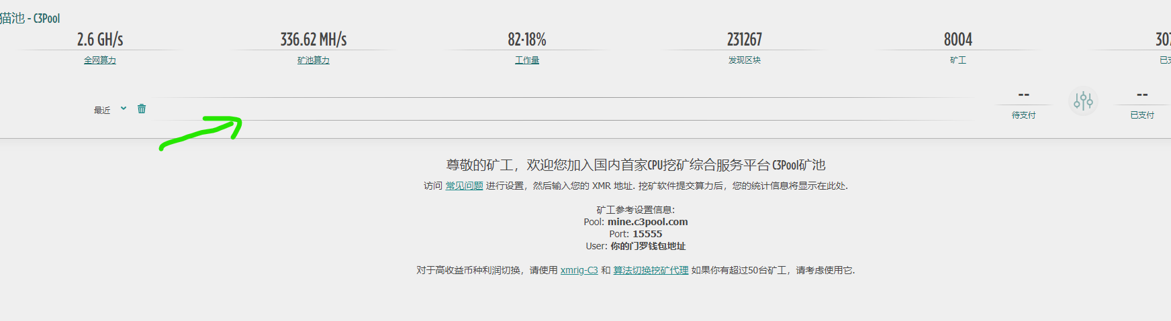Click the 最近 label
Image resolution: width=1171 pixels, height=321 pixels.
coord(102,111)
